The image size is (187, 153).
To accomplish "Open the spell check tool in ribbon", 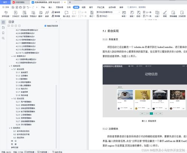I will pyautogui.click(x=6, y=14).
